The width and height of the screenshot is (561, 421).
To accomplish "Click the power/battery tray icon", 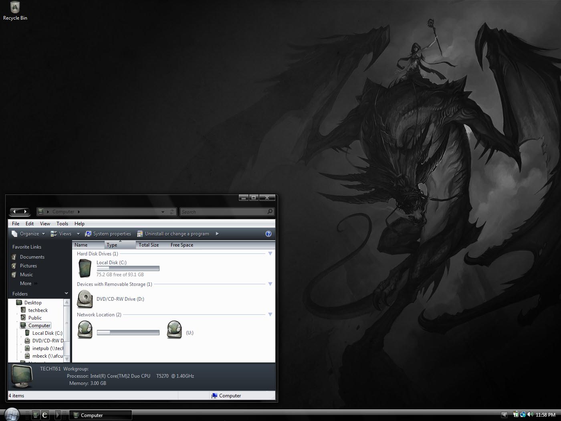I will click(516, 415).
